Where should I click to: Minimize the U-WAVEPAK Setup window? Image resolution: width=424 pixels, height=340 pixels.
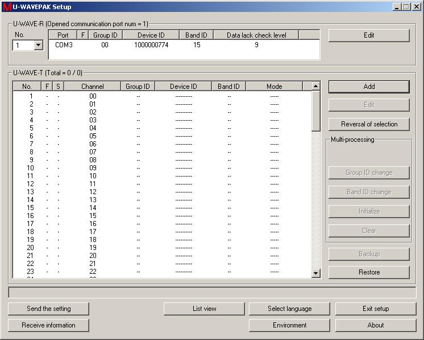(397, 7)
